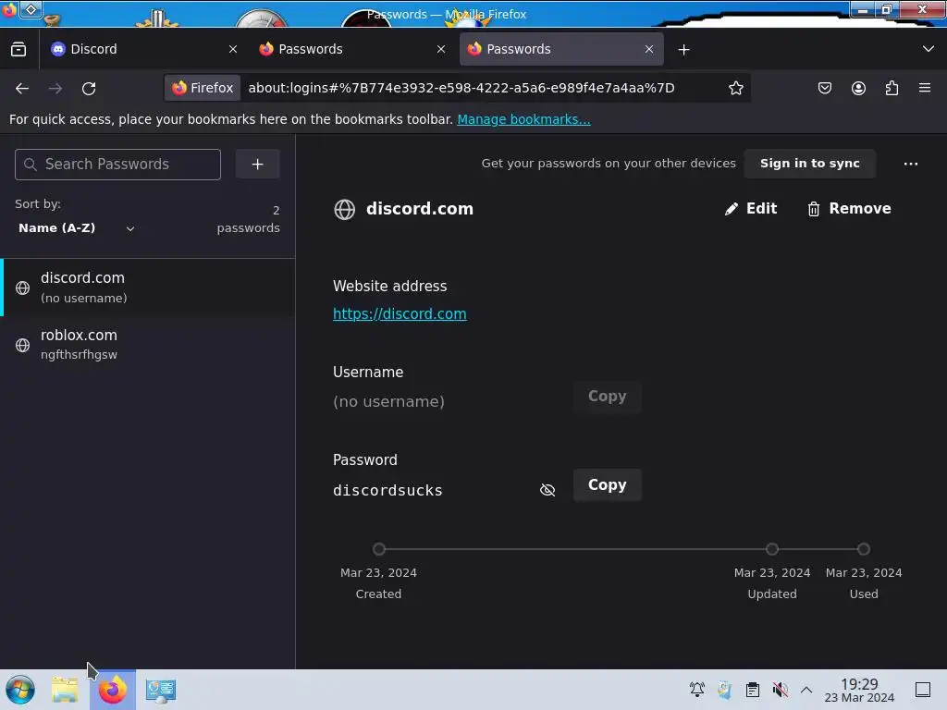Select the discord.com login entry
Viewport: 947px width, 710px height.
[148, 288]
